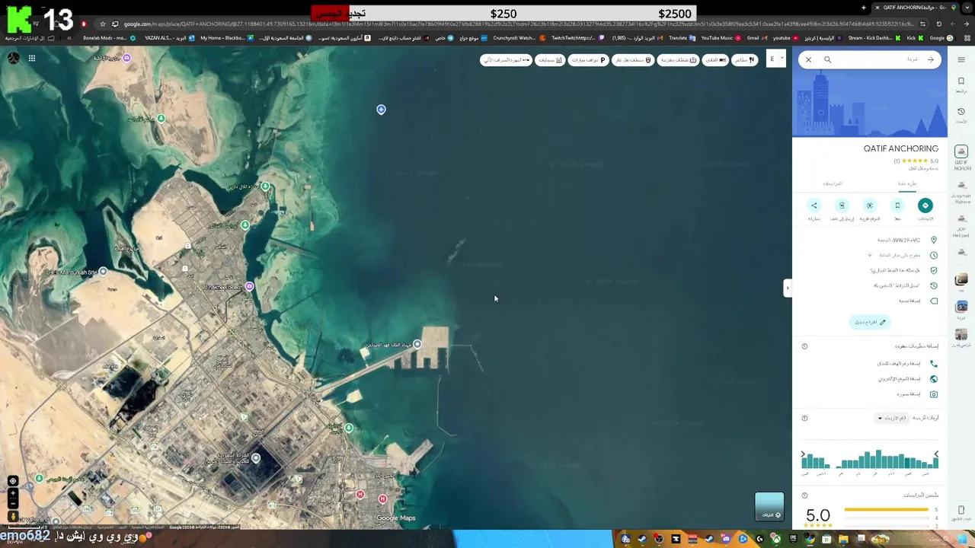Click the blue marker pin in the sea
The height and width of the screenshot is (548, 975).
coord(381,110)
